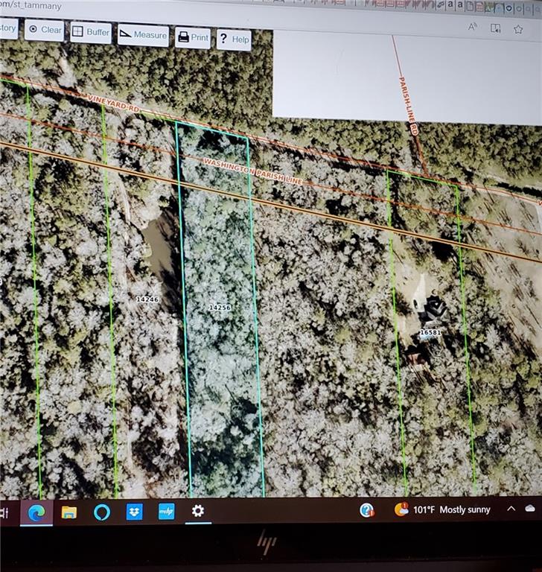Activate the Measure tool

(x=143, y=35)
